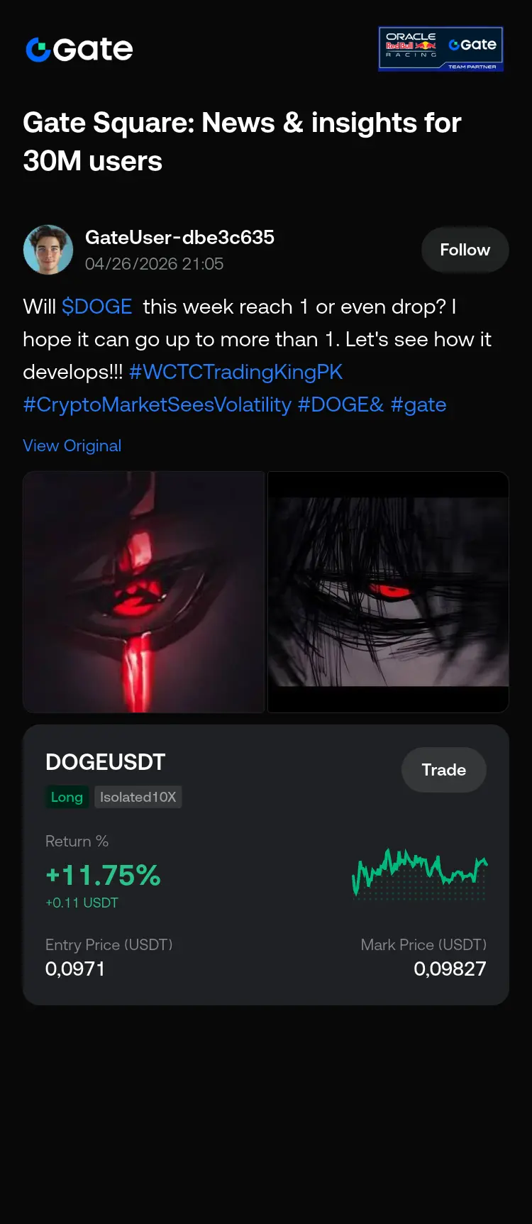The width and height of the screenshot is (532, 1224).
Task: Open the red-eyed anime character image
Action: (388, 592)
